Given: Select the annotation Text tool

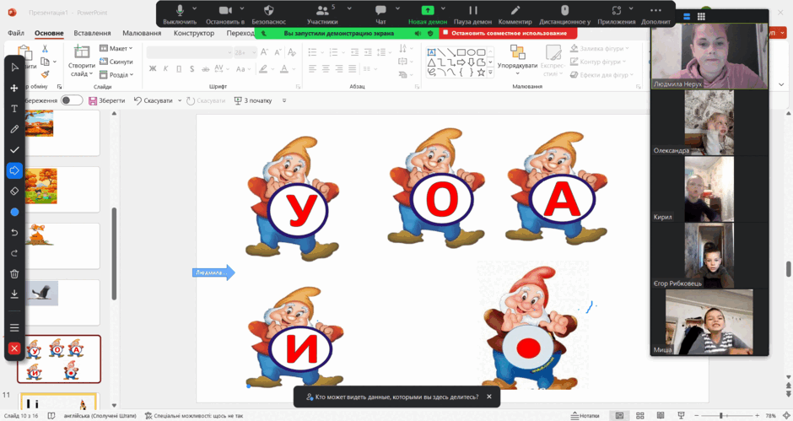Looking at the screenshot, I should click(x=14, y=109).
